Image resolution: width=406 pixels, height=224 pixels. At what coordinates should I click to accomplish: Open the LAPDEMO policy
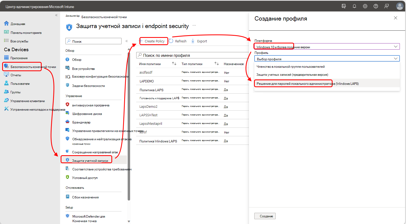point(147,81)
